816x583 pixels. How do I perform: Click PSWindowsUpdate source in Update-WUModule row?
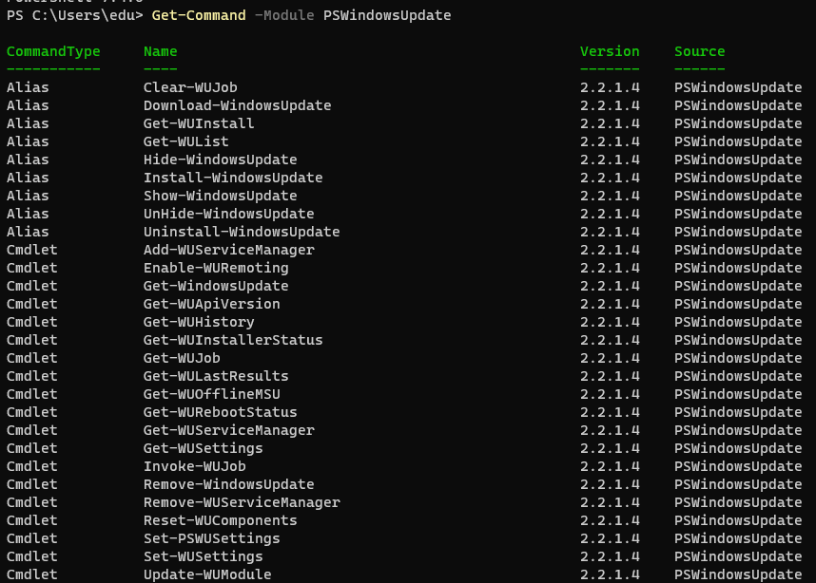point(738,574)
